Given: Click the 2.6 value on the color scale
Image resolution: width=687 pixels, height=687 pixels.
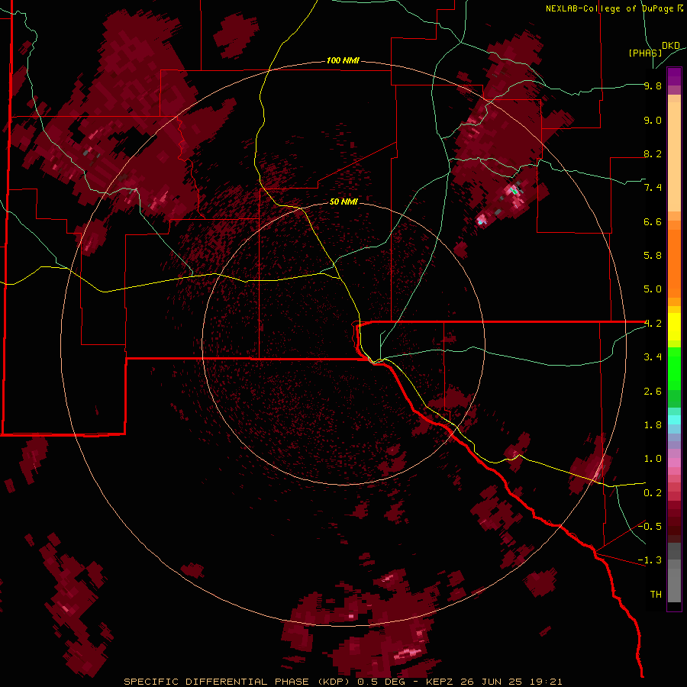Looking at the screenshot, I should (x=653, y=392).
